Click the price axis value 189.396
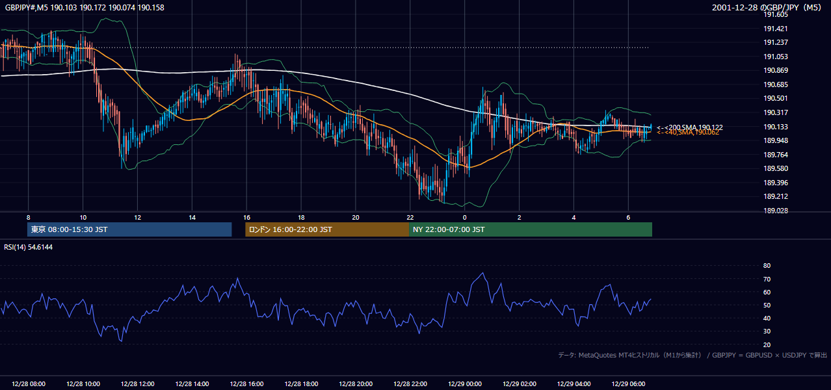The image size is (831, 390). [776, 183]
